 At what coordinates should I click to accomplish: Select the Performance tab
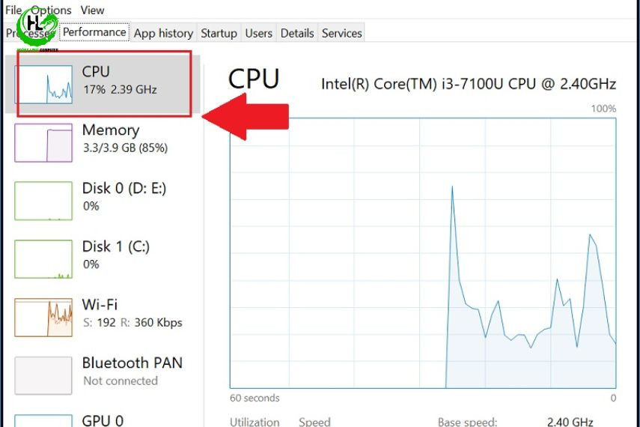(94, 32)
